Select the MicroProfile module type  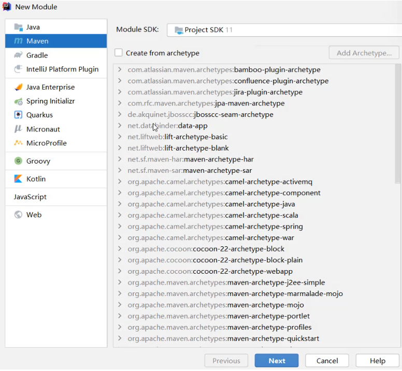point(47,143)
